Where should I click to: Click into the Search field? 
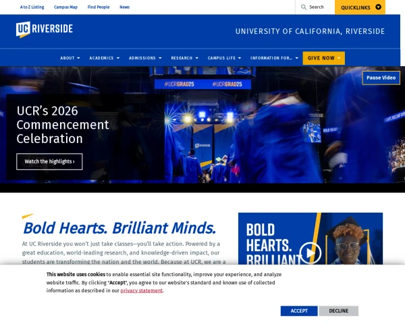[x=315, y=7]
